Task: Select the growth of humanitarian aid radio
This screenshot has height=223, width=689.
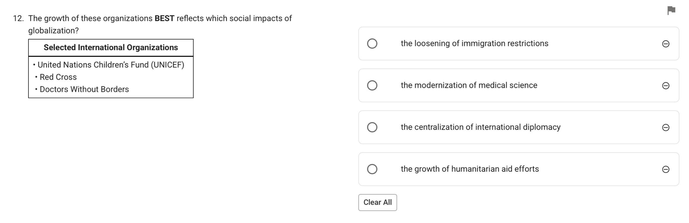Action: coord(372,169)
